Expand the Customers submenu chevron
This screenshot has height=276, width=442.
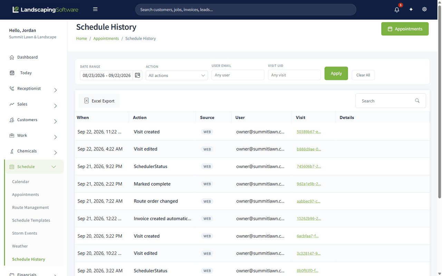[x=55, y=121]
